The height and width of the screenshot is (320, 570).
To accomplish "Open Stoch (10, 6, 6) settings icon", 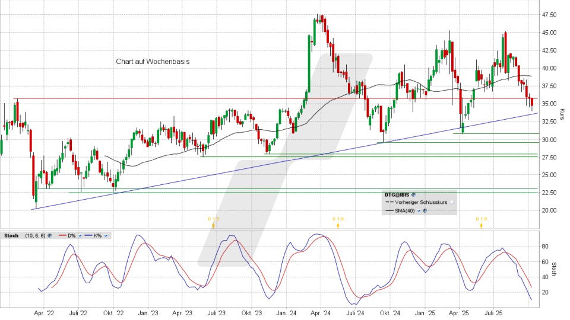I will coord(49,235).
